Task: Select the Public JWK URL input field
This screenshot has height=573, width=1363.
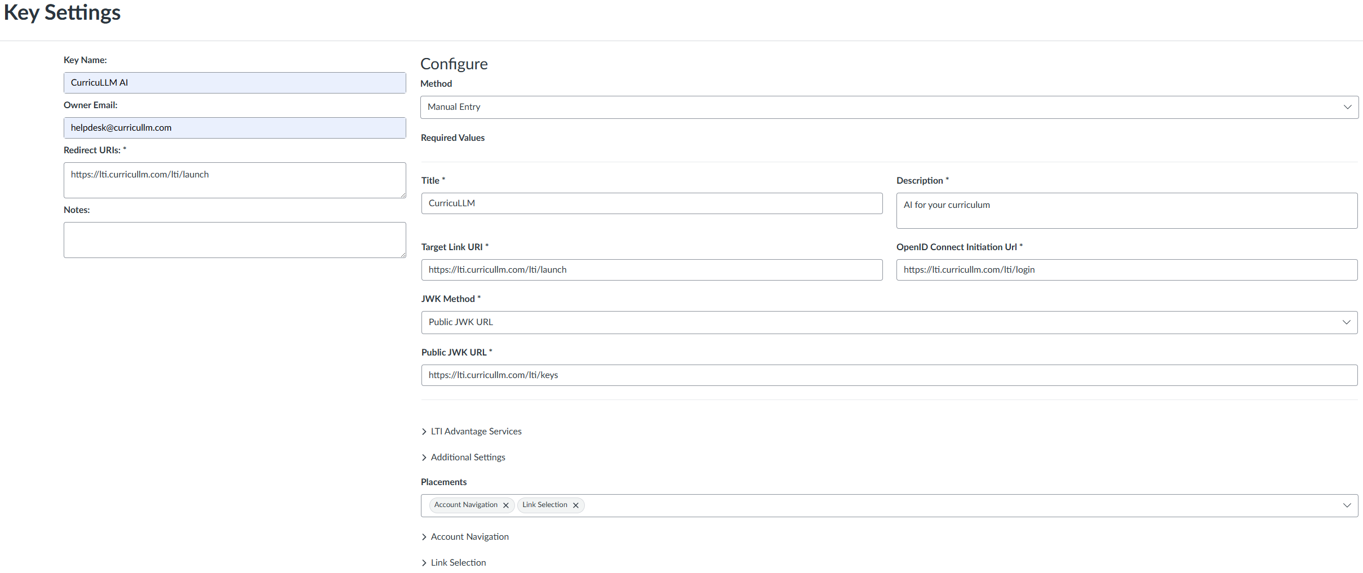Action: click(x=889, y=375)
